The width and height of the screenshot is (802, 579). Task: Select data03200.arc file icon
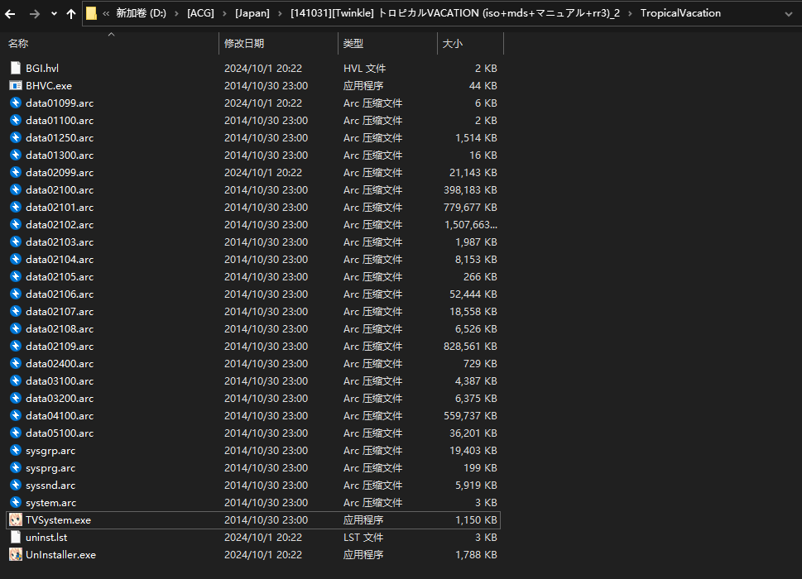pos(16,398)
